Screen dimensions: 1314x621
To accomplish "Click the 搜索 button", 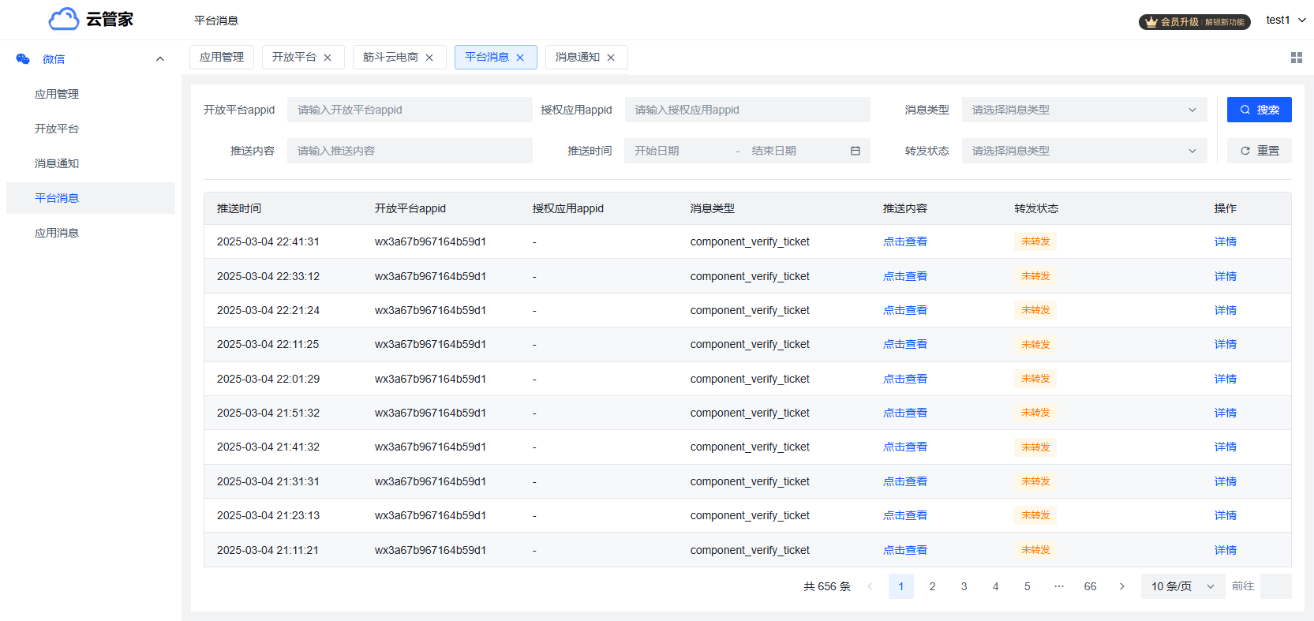I will pyautogui.click(x=1260, y=110).
